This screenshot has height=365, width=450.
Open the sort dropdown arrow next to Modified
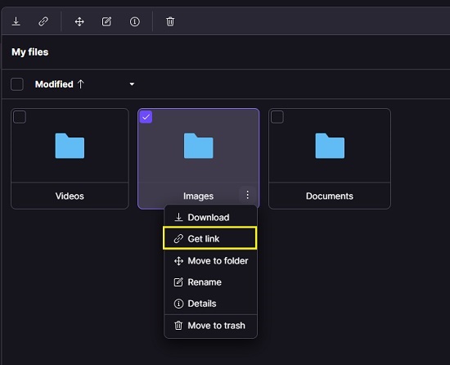pos(132,84)
